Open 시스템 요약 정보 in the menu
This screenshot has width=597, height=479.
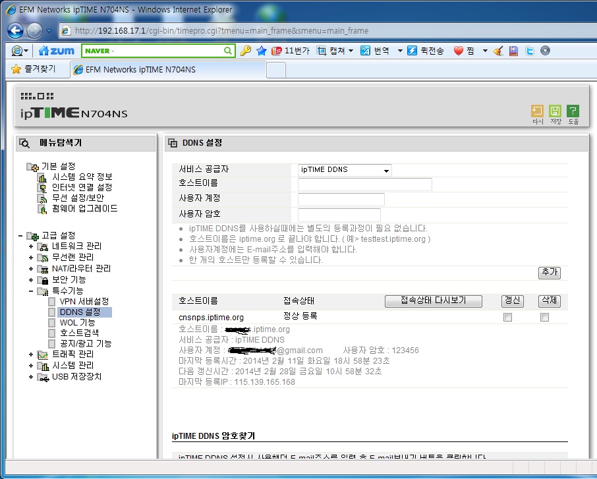tap(82, 177)
